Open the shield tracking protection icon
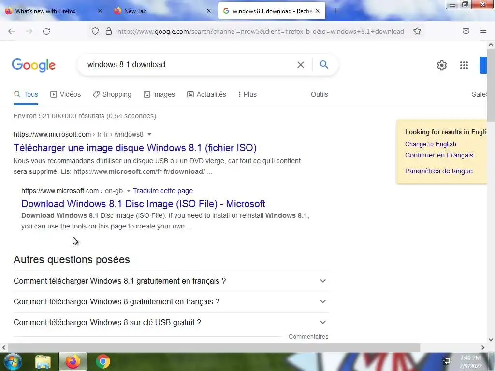The height and width of the screenshot is (371, 495). pyautogui.click(x=95, y=31)
